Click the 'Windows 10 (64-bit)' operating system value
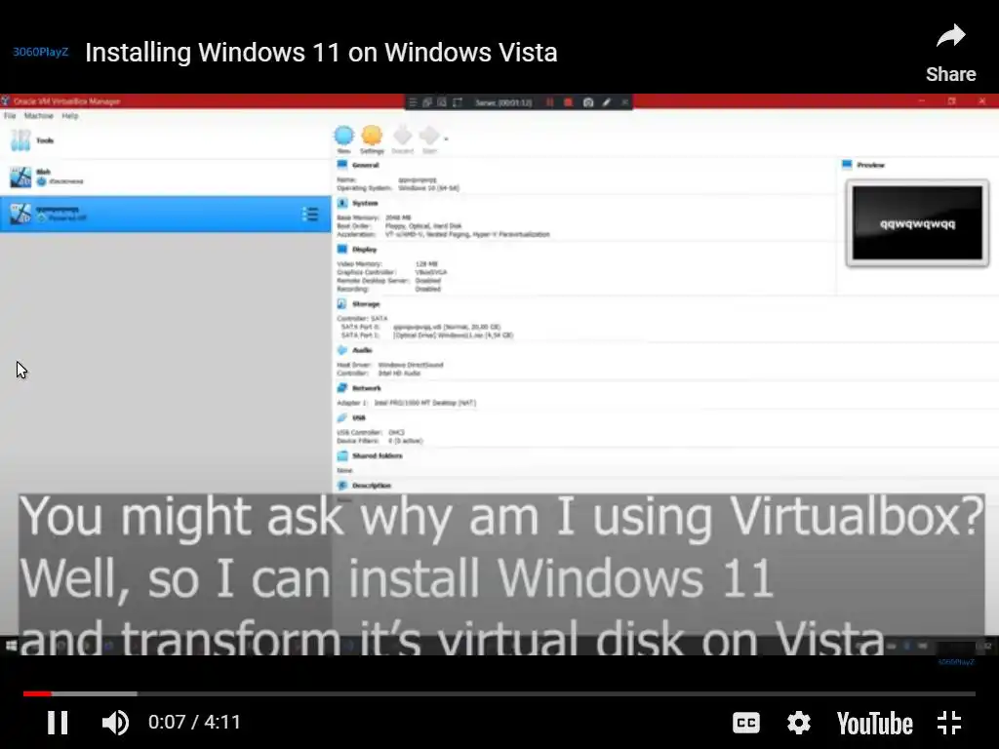999x749 pixels. point(428,188)
